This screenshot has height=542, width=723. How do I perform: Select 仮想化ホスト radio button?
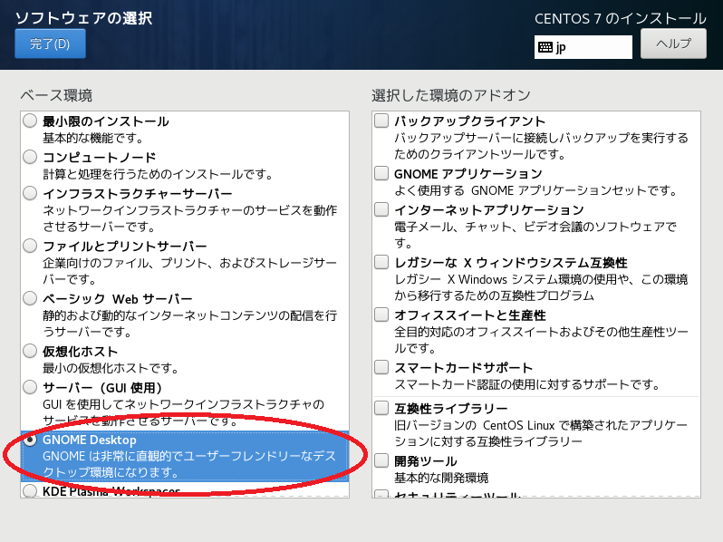30,351
